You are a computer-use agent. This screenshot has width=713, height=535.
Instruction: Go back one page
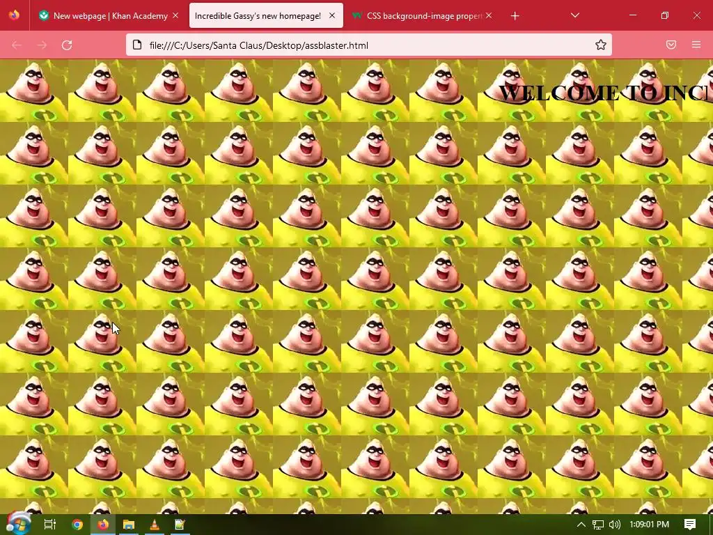pyautogui.click(x=17, y=45)
